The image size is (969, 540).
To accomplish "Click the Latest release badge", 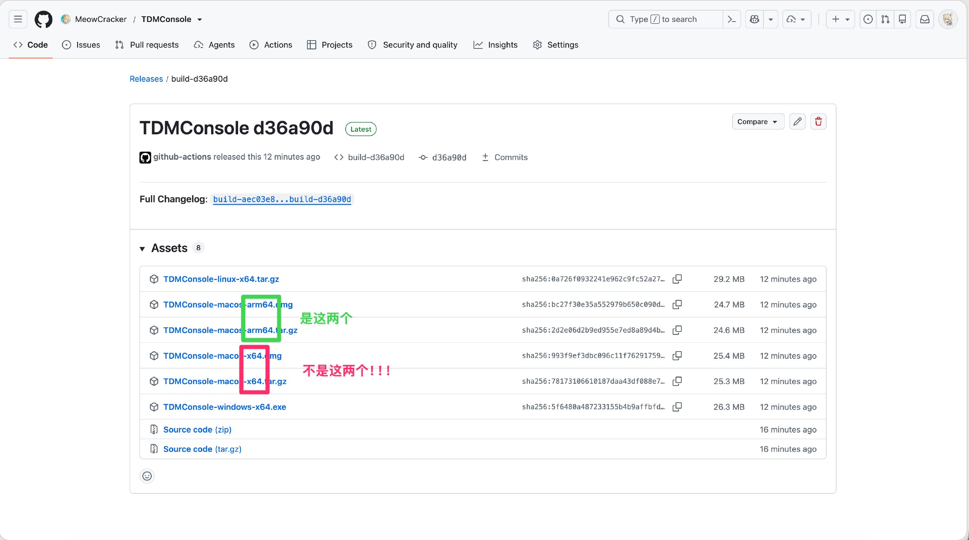I will [361, 129].
